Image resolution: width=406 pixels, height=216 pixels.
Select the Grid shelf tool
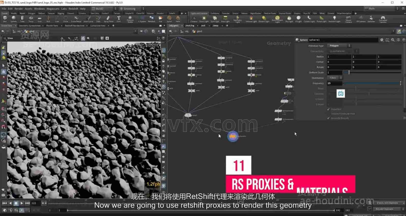(x=39, y=19)
